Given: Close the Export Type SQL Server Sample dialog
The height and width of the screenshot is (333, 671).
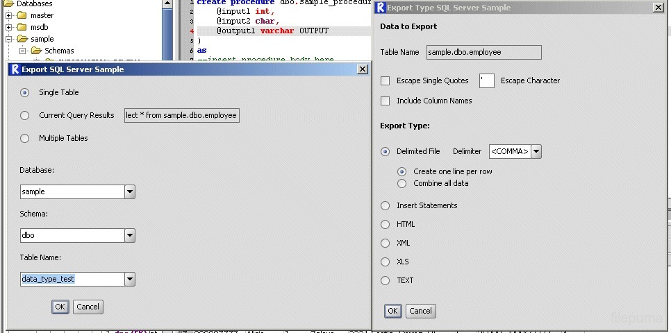Looking at the screenshot, I should click(658, 7).
